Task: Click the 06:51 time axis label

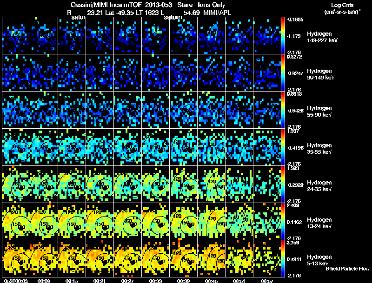Action: point(239,281)
